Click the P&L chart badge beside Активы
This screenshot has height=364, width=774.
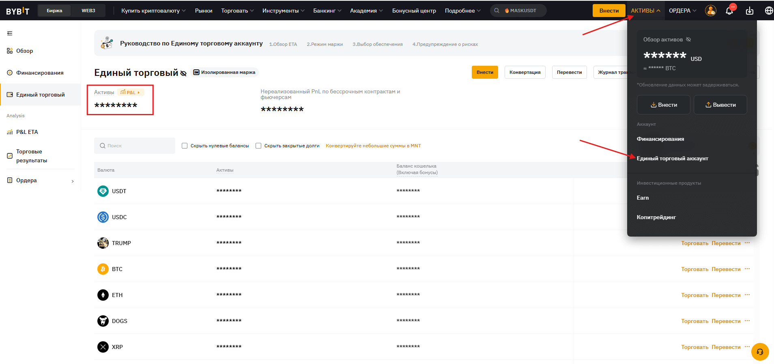[131, 93]
